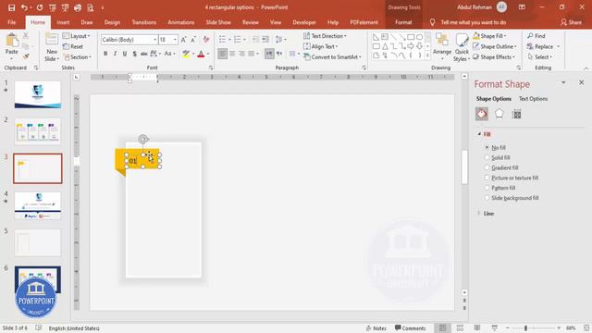
Task: Select the Size & Properties icon
Action: [x=516, y=114]
